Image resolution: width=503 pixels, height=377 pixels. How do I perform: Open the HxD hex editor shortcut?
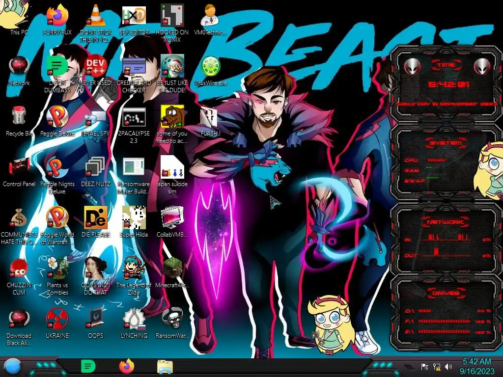(134, 19)
